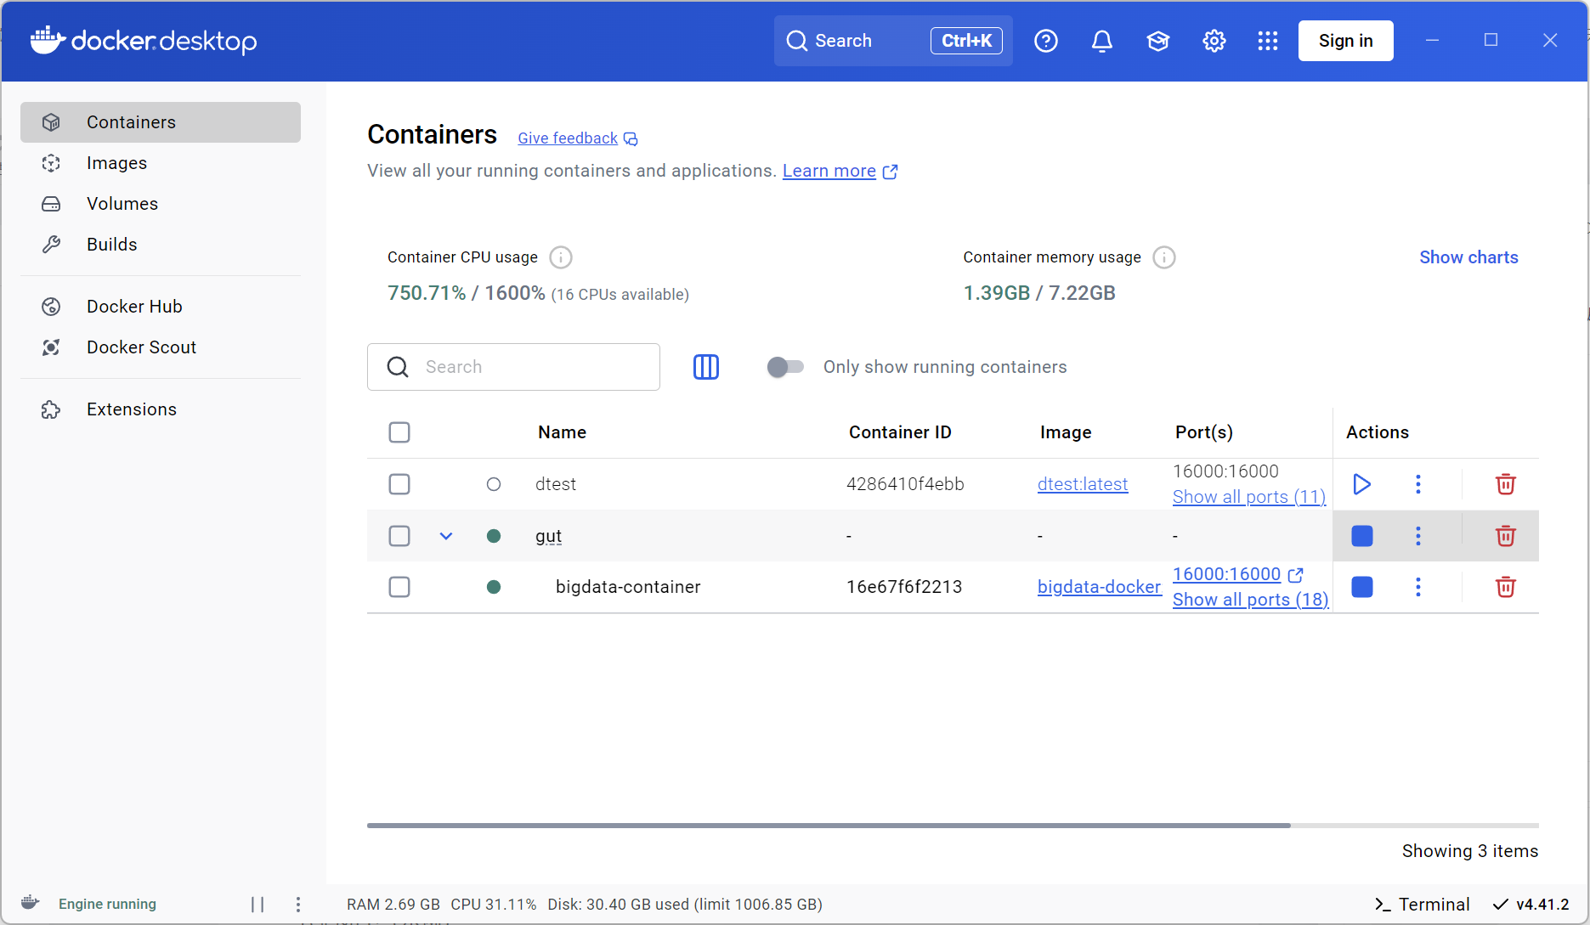Open the bigdata-container details by name

(x=628, y=587)
